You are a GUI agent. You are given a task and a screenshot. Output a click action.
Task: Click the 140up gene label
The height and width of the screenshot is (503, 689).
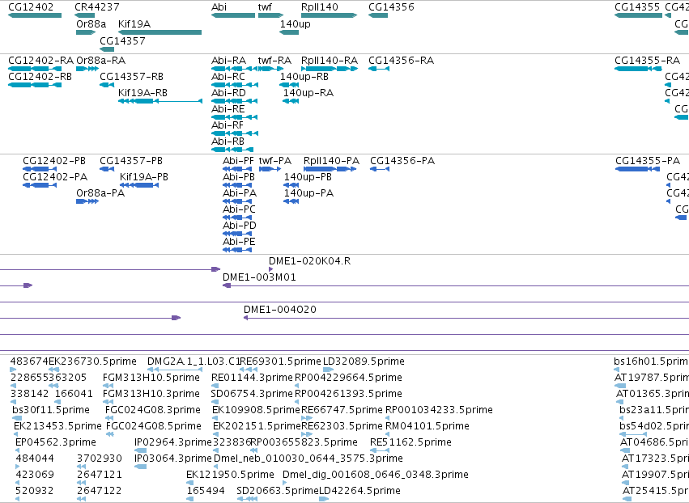296,24
